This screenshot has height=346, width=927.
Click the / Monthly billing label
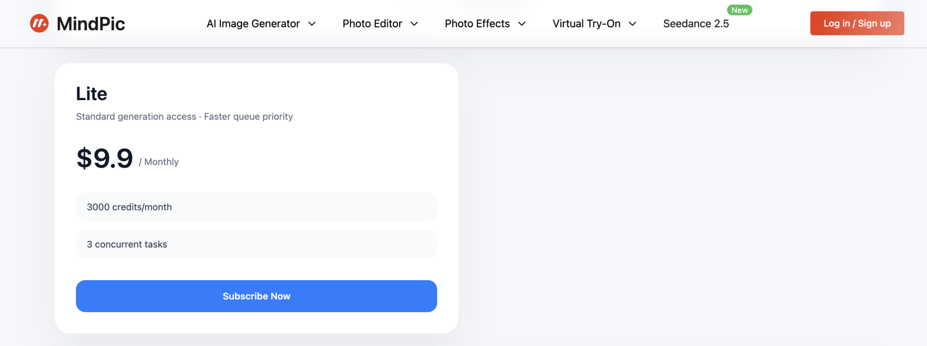click(159, 162)
